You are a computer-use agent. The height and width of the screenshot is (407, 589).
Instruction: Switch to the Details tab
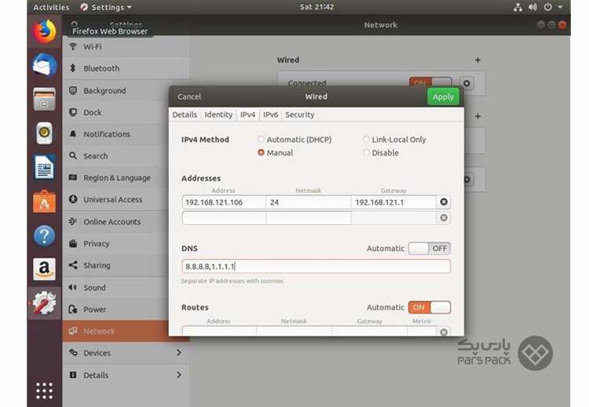click(185, 114)
